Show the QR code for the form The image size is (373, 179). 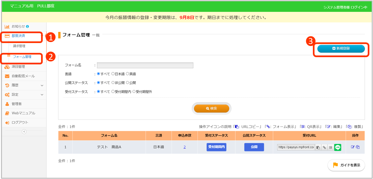330,147
